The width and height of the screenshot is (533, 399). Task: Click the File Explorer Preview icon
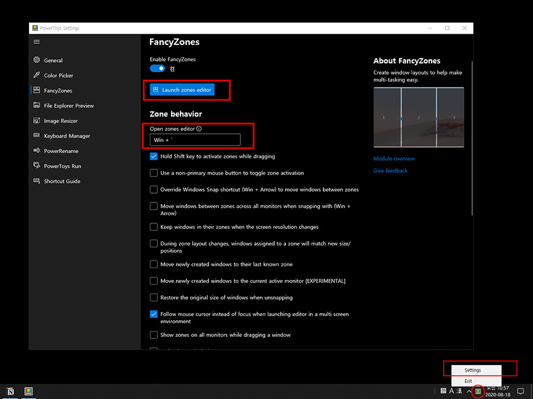(37, 105)
